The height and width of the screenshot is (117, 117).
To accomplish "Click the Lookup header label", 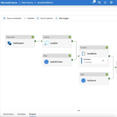I will 47,37.
